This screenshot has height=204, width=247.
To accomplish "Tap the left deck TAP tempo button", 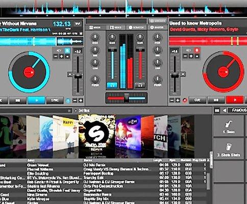I will tap(78, 23).
